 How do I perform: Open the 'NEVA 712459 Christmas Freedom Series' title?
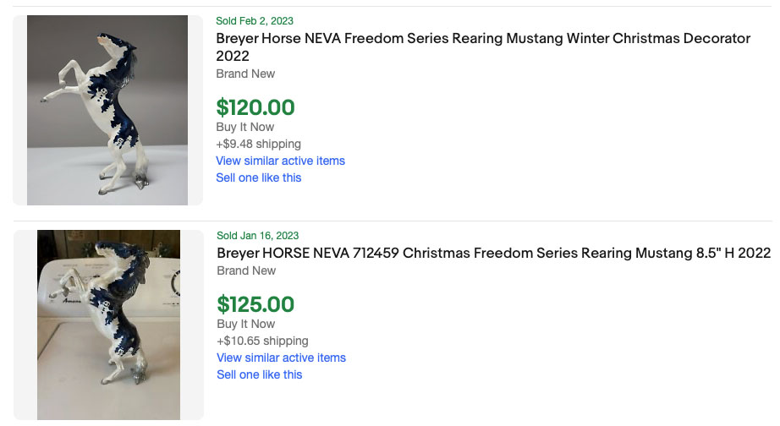(493, 254)
